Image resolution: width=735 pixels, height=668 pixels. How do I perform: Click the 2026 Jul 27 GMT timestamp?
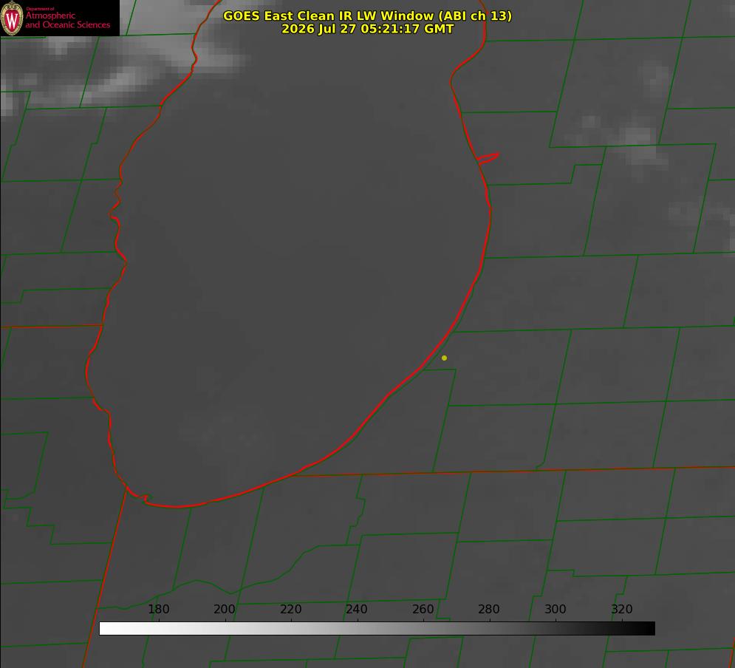[x=367, y=29]
